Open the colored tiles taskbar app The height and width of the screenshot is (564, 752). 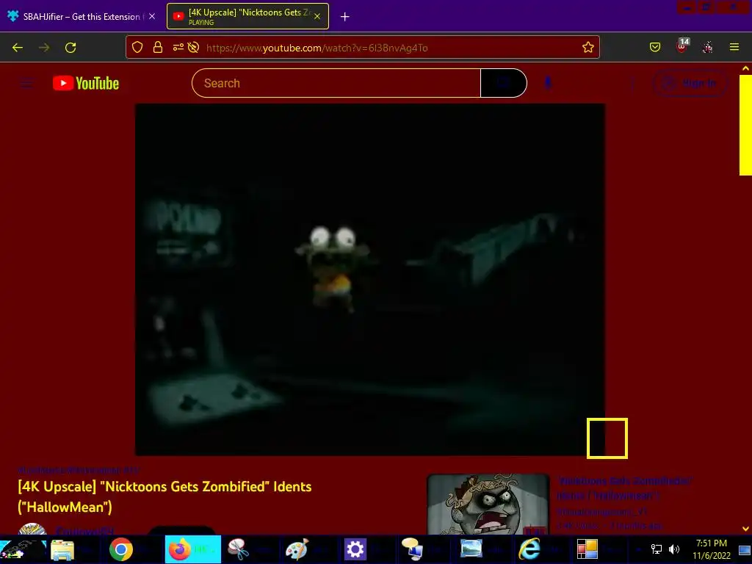tap(587, 549)
